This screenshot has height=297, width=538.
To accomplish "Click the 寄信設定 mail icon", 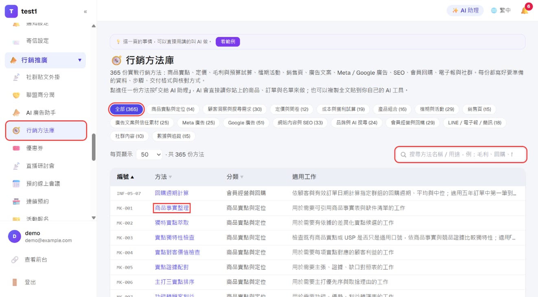I will click(x=16, y=41).
